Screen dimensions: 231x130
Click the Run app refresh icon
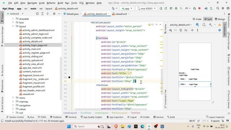[161, 9]
